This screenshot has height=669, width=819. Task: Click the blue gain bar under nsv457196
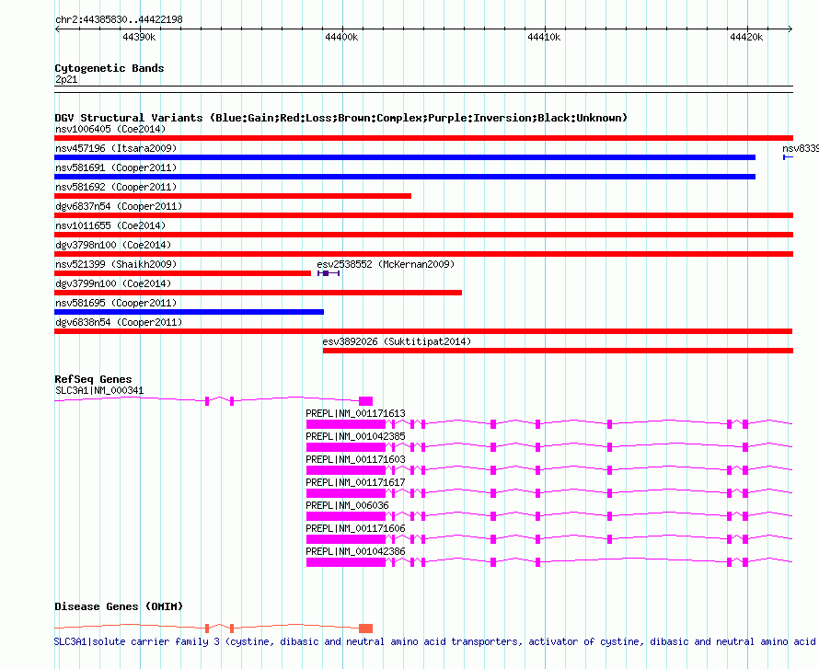click(405, 157)
